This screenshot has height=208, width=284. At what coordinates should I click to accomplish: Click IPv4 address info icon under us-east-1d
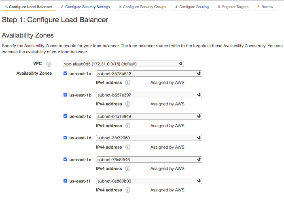pyautogui.click(x=128, y=147)
